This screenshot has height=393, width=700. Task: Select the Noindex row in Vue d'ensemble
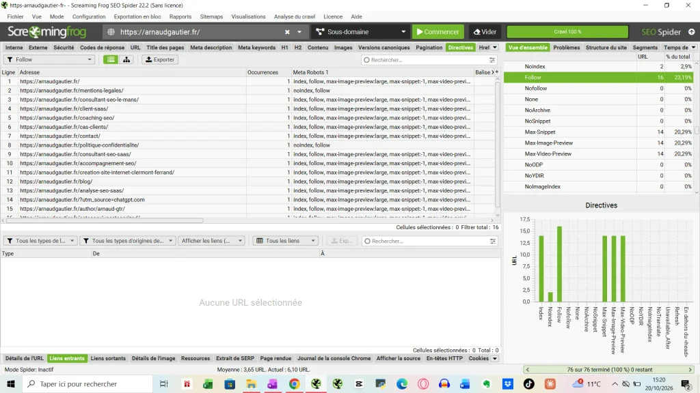click(599, 66)
